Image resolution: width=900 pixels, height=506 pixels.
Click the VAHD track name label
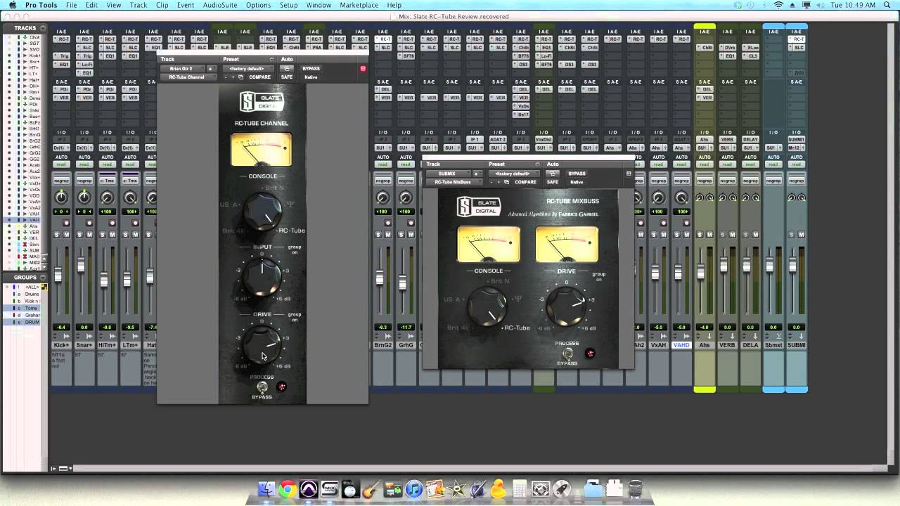(681, 345)
